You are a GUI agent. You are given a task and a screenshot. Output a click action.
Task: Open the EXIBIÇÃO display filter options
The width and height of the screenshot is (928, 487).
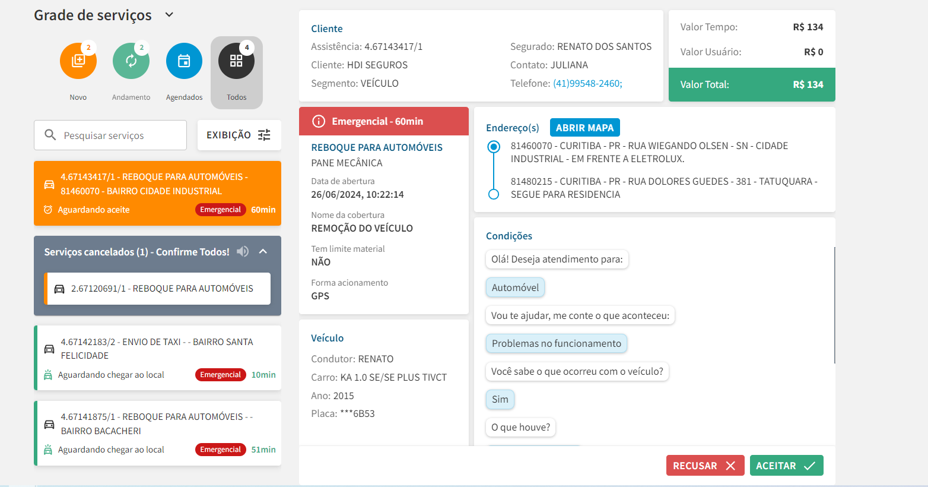click(239, 135)
